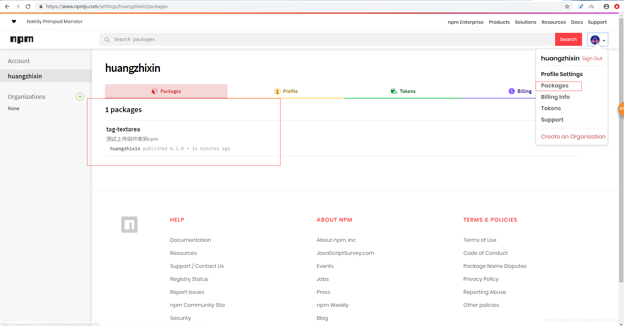Open the Report Issues footer link
This screenshot has width=624, height=326.
pos(187,292)
